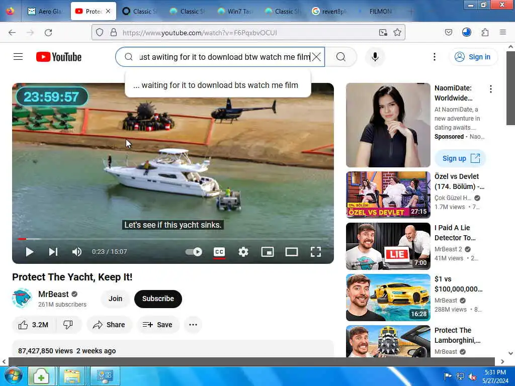The width and height of the screenshot is (515, 386).
Task: Click the picture-in-picture icon in the address bar
Action: (383, 32)
